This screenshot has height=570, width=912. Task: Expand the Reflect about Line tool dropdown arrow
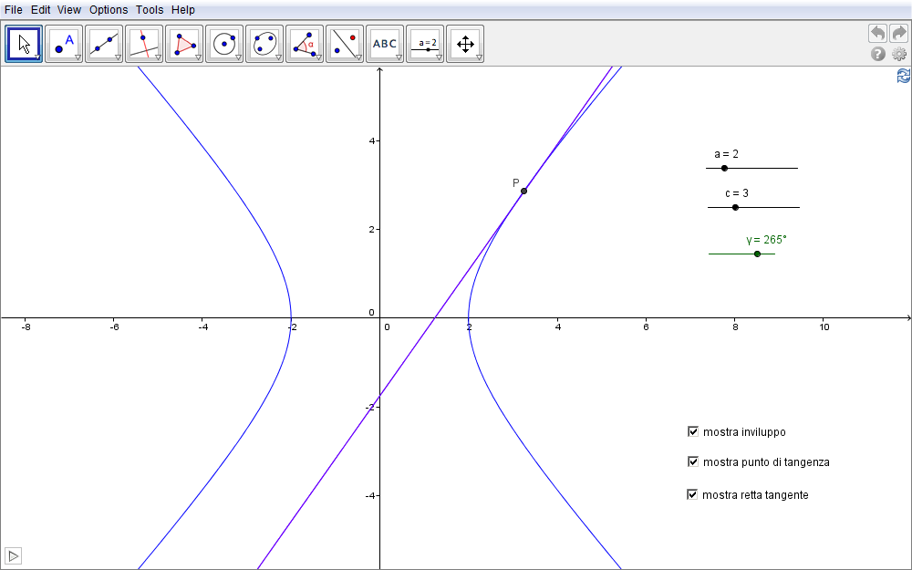tap(358, 57)
